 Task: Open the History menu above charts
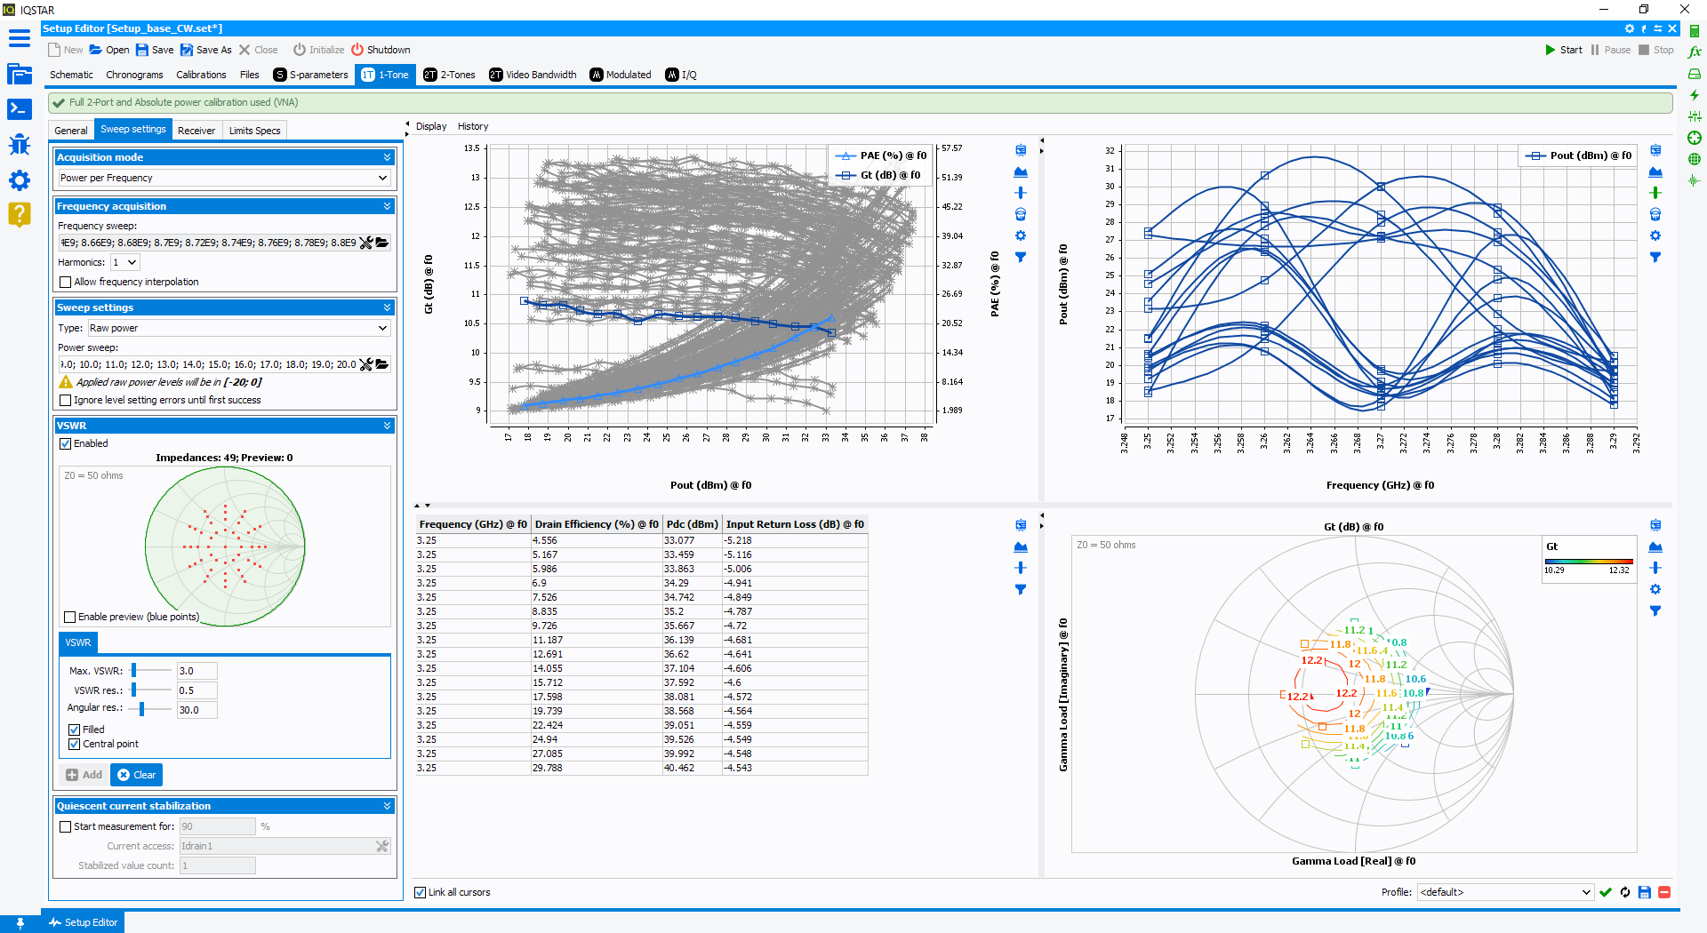(x=473, y=126)
